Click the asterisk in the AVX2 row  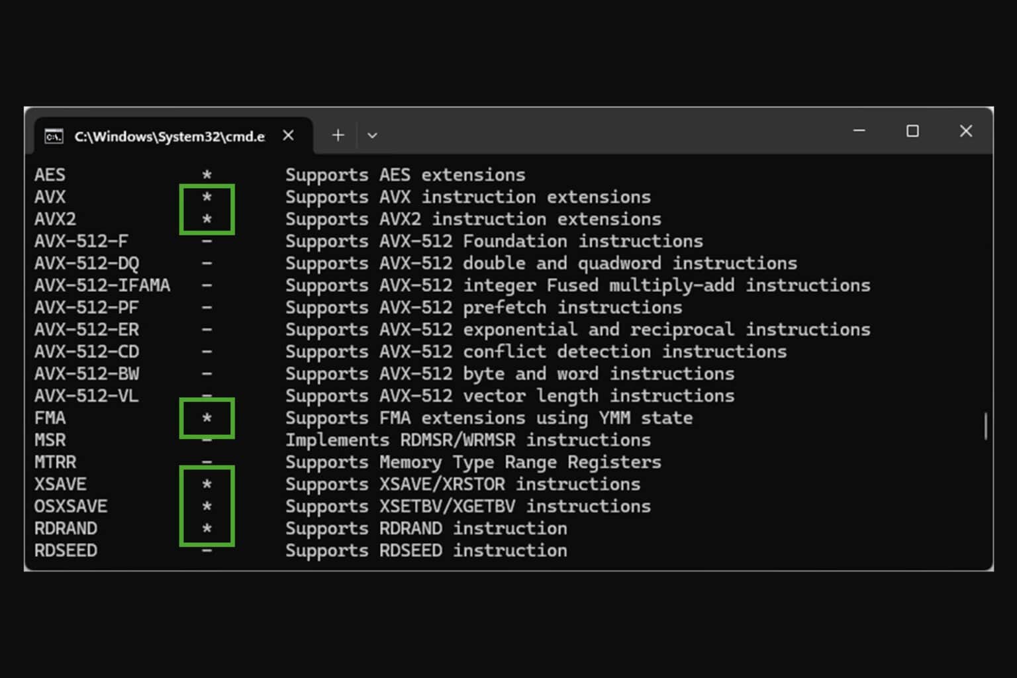[207, 219]
